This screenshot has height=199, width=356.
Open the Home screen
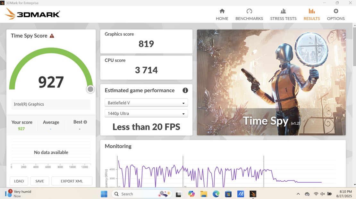(x=222, y=14)
